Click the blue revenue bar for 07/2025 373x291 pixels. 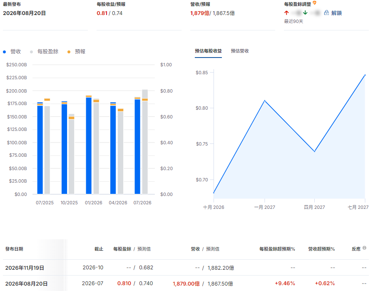[x=40, y=148]
